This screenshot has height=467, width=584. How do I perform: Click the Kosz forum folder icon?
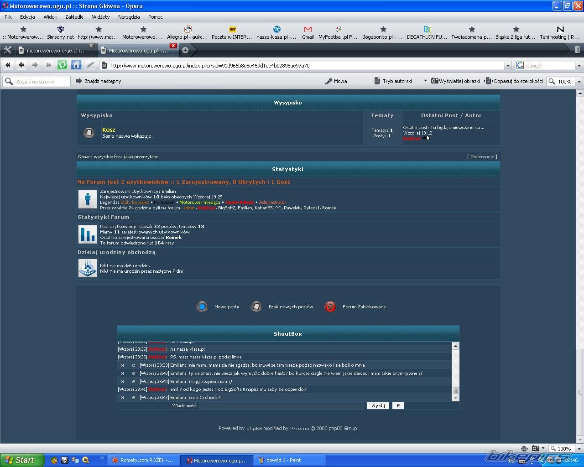tap(89, 133)
